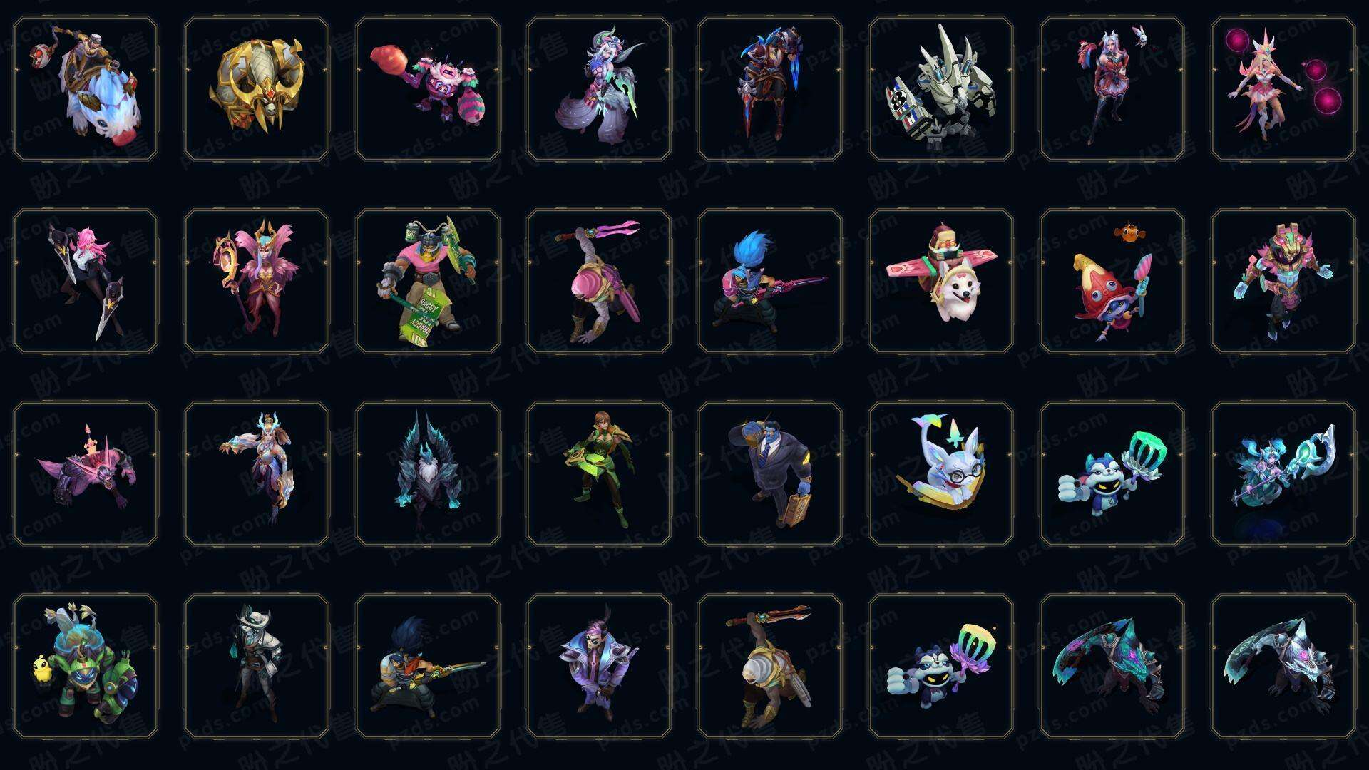Pick the mermaid holding crescent staff

[x=1283, y=473]
